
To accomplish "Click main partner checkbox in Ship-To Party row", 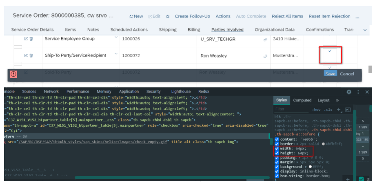I will tap(330, 55).
